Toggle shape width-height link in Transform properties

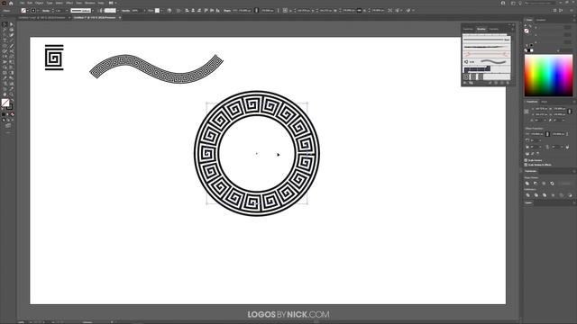(547, 134)
